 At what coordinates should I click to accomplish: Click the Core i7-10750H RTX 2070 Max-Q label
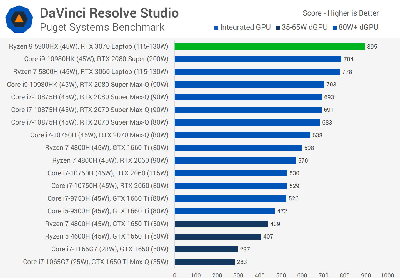tap(99, 135)
